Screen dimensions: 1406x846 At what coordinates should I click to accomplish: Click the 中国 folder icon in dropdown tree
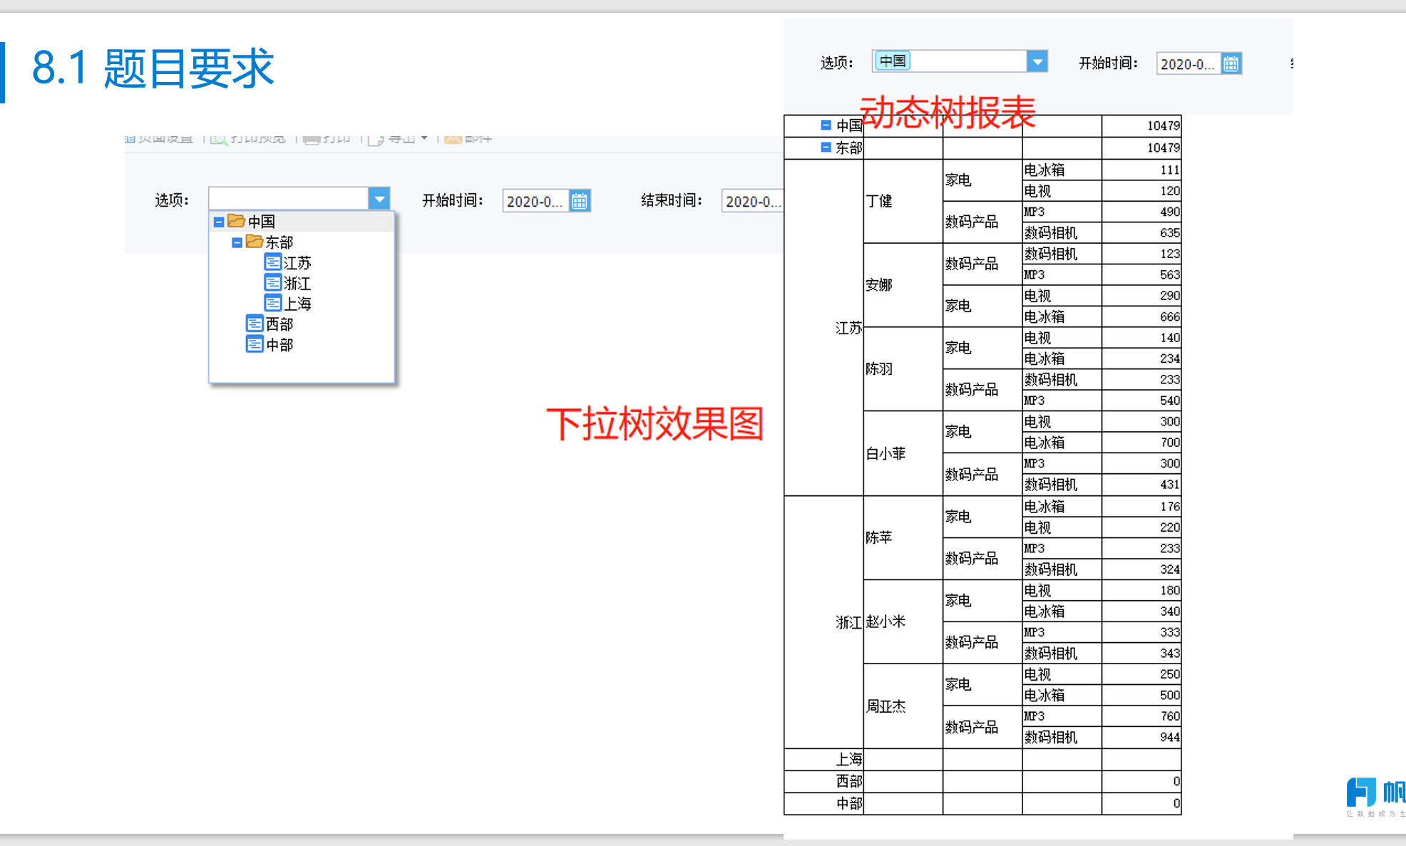pyautogui.click(x=237, y=221)
